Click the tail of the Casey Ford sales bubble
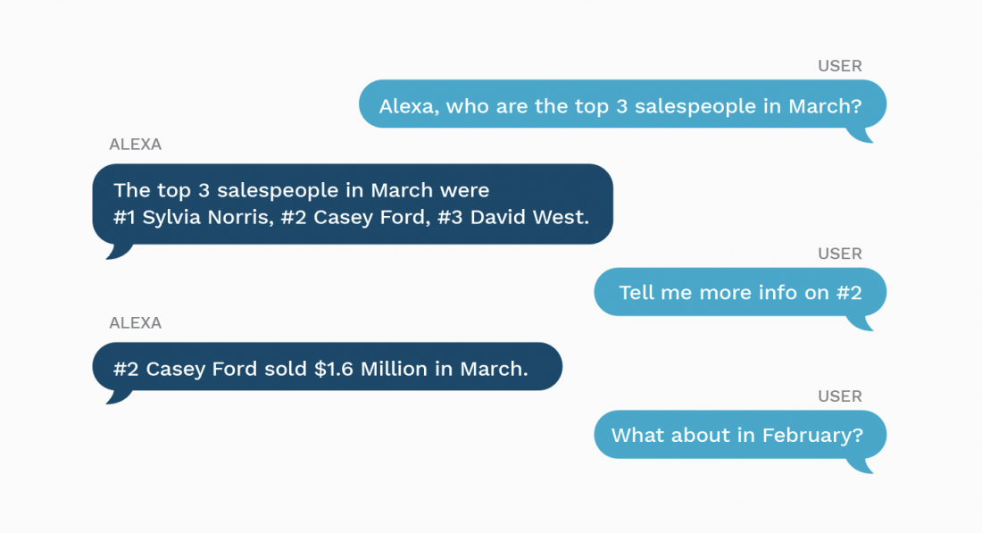The height and width of the screenshot is (533, 982). (x=119, y=397)
